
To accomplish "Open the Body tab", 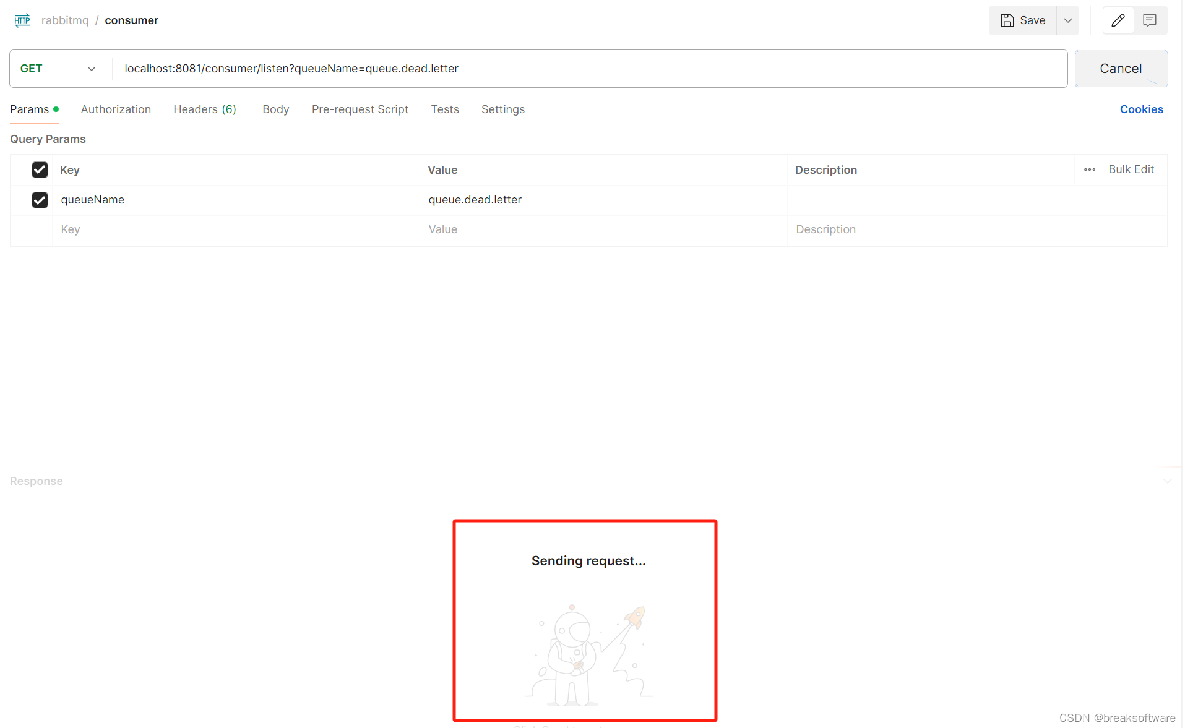I will [275, 109].
